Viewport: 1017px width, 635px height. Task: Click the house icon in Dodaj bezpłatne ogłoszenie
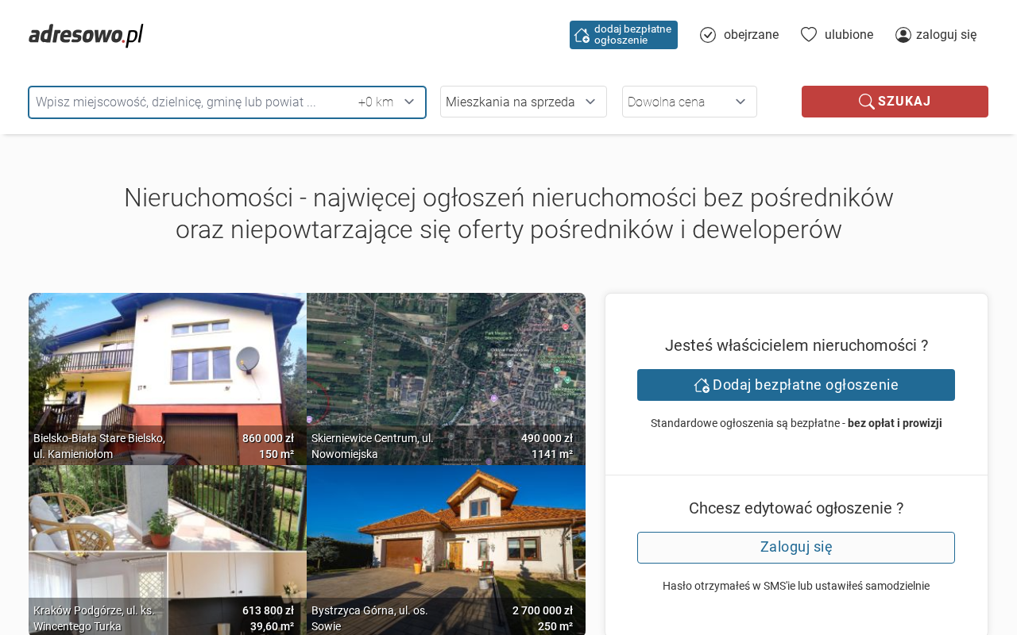[x=702, y=385]
